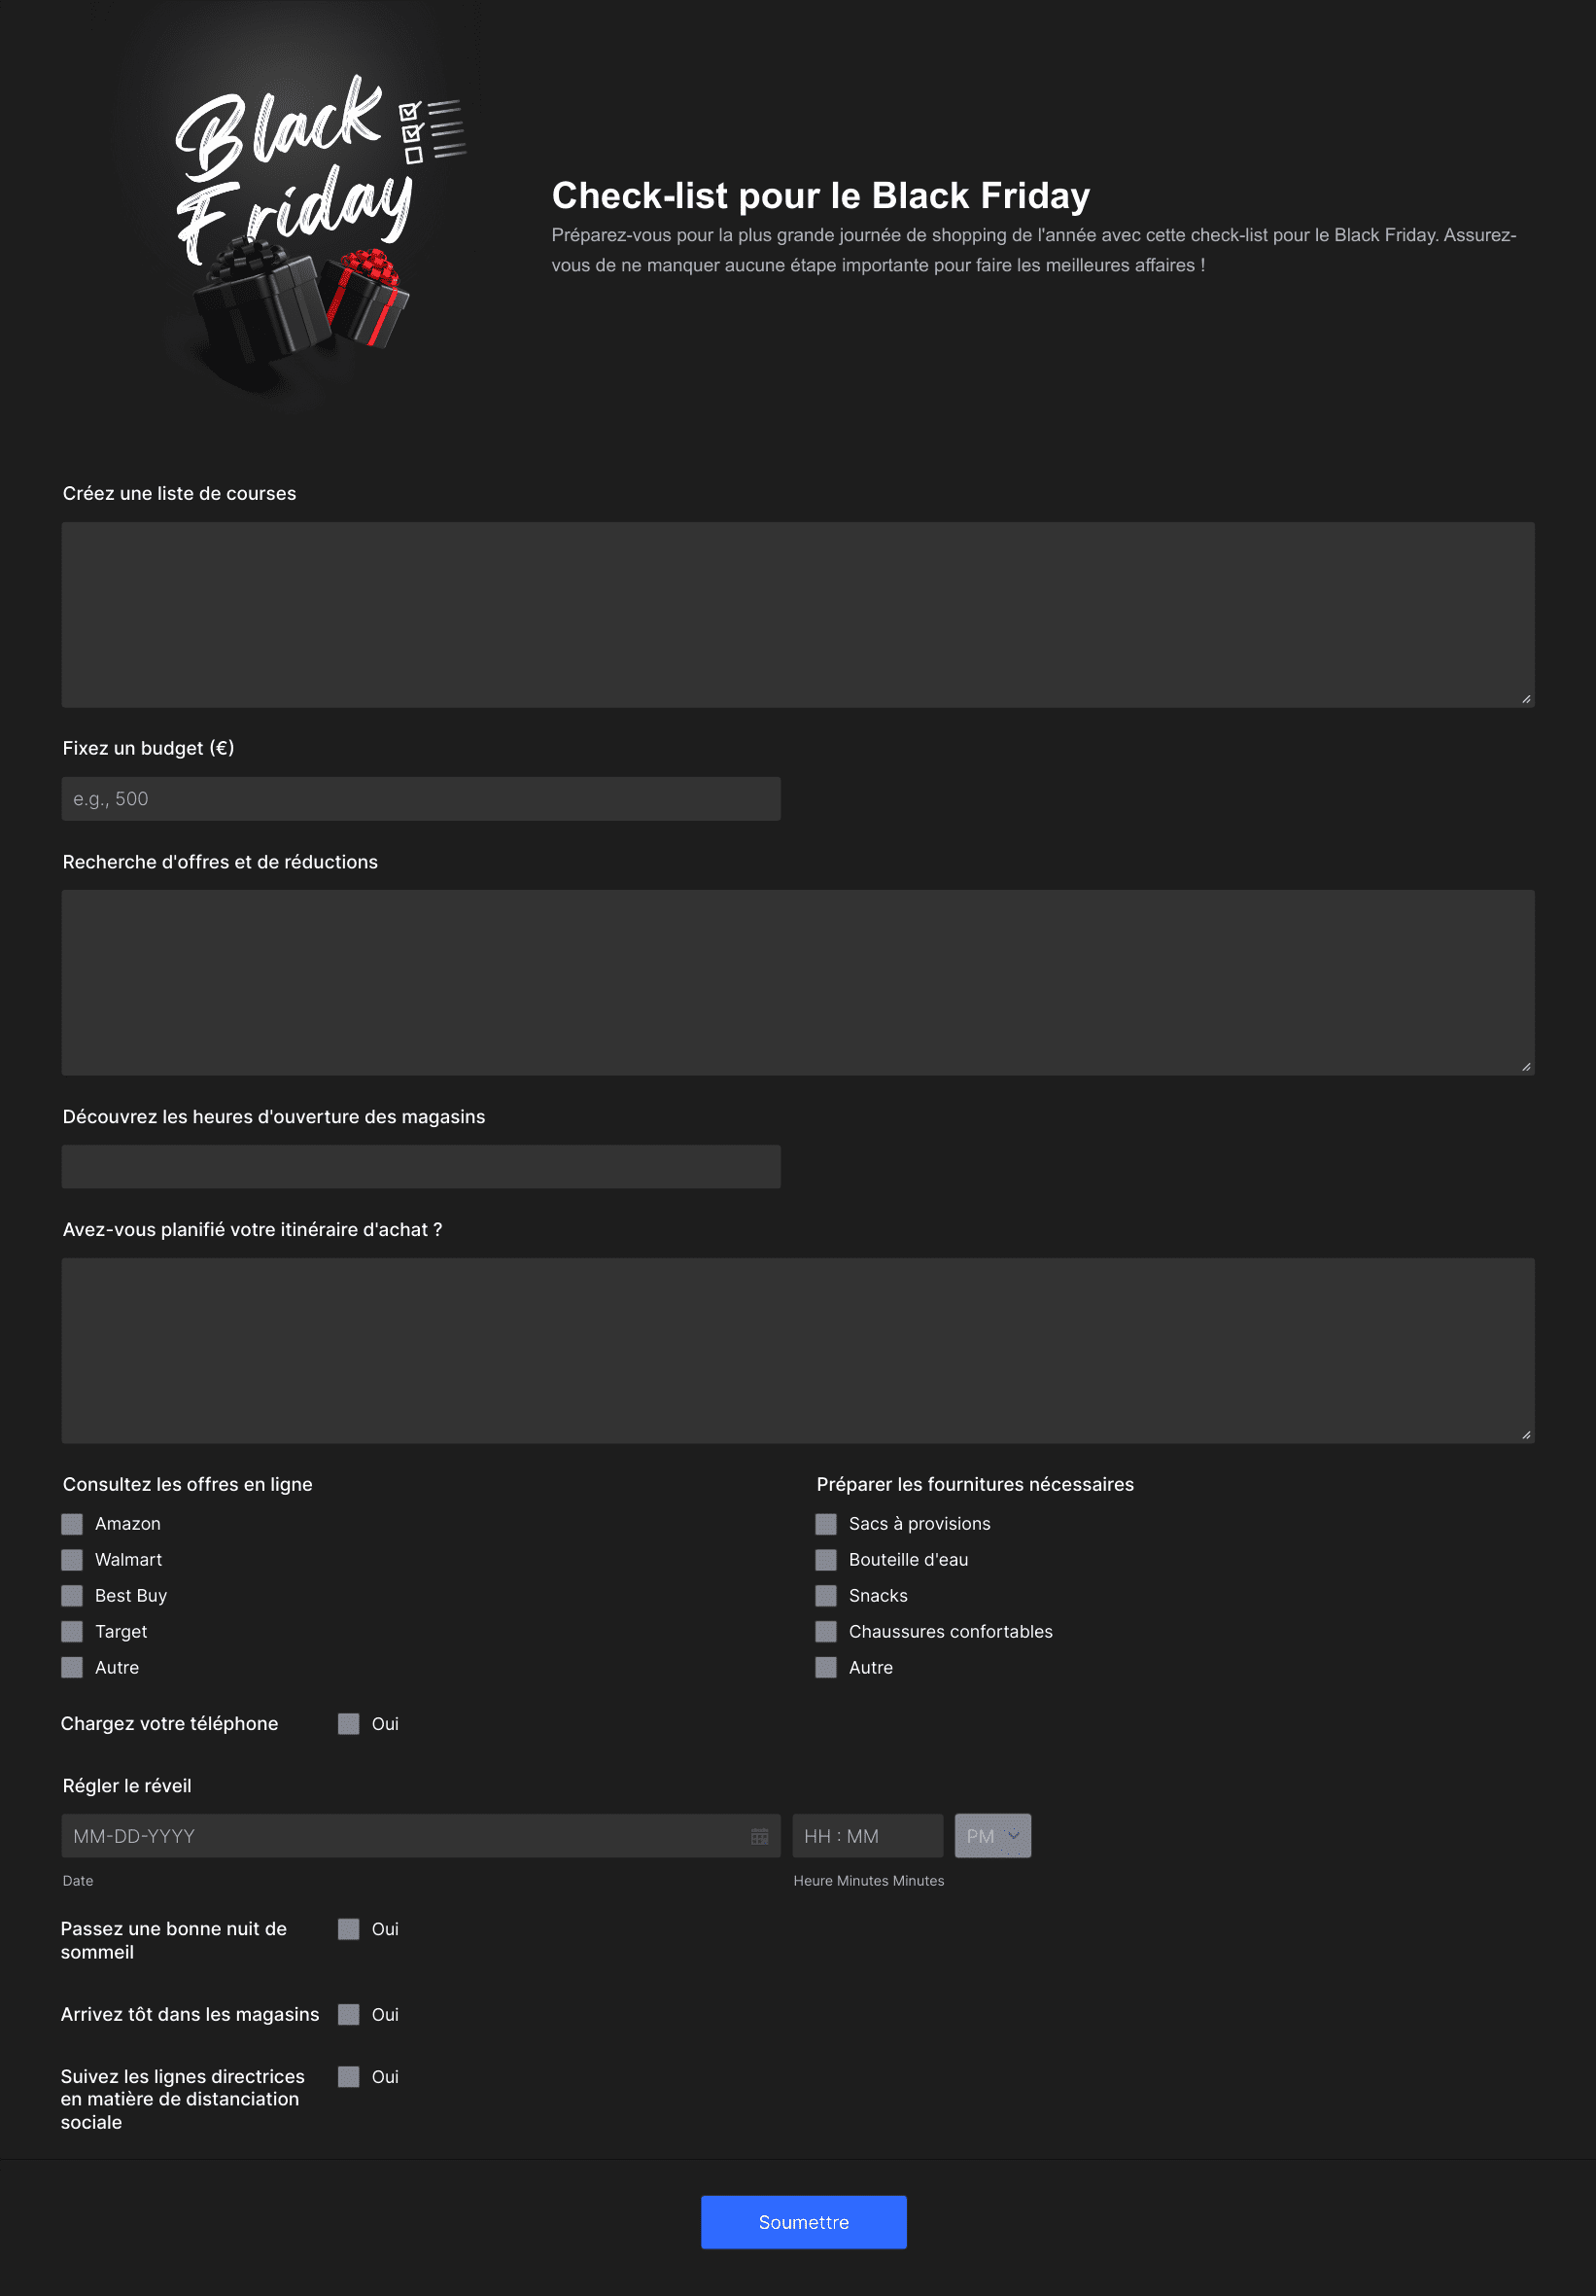Focus the liste de courses text area
Image resolution: width=1596 pixels, height=2296 pixels.
[797, 614]
